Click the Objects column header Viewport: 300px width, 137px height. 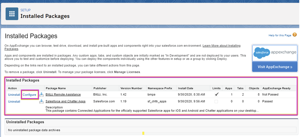click(x=254, y=88)
